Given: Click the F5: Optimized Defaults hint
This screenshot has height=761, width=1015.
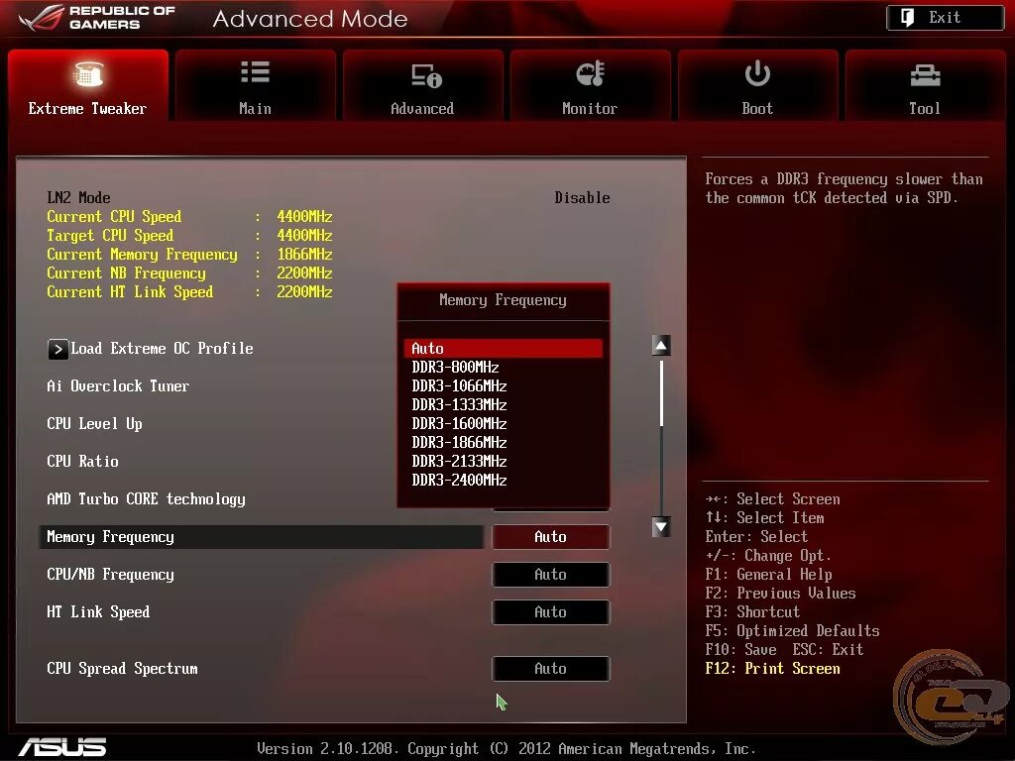Looking at the screenshot, I should pos(792,631).
